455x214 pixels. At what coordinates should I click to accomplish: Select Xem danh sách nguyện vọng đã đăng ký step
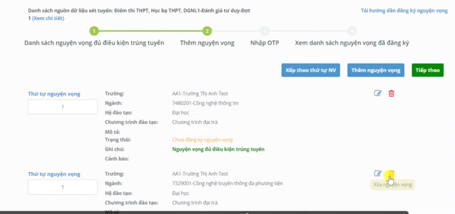pyautogui.click(x=351, y=43)
